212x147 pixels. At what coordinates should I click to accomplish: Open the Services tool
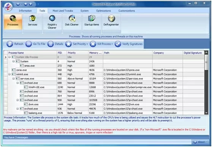(32, 23)
